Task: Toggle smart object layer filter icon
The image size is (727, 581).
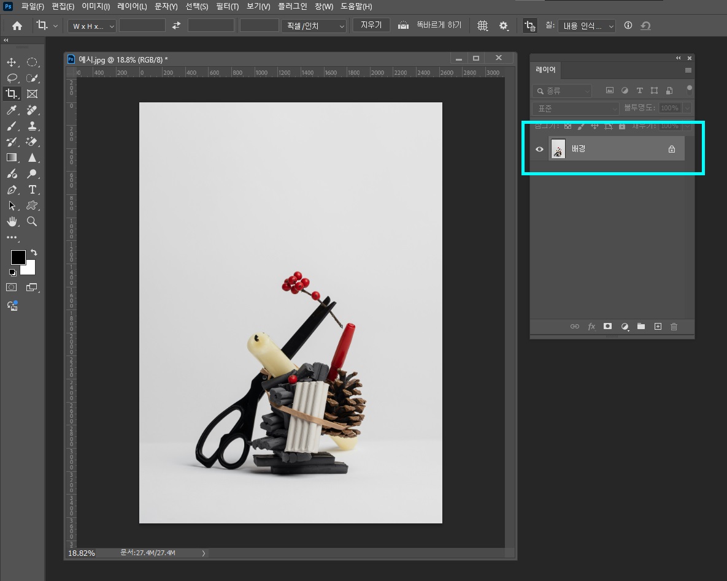Action: [669, 90]
